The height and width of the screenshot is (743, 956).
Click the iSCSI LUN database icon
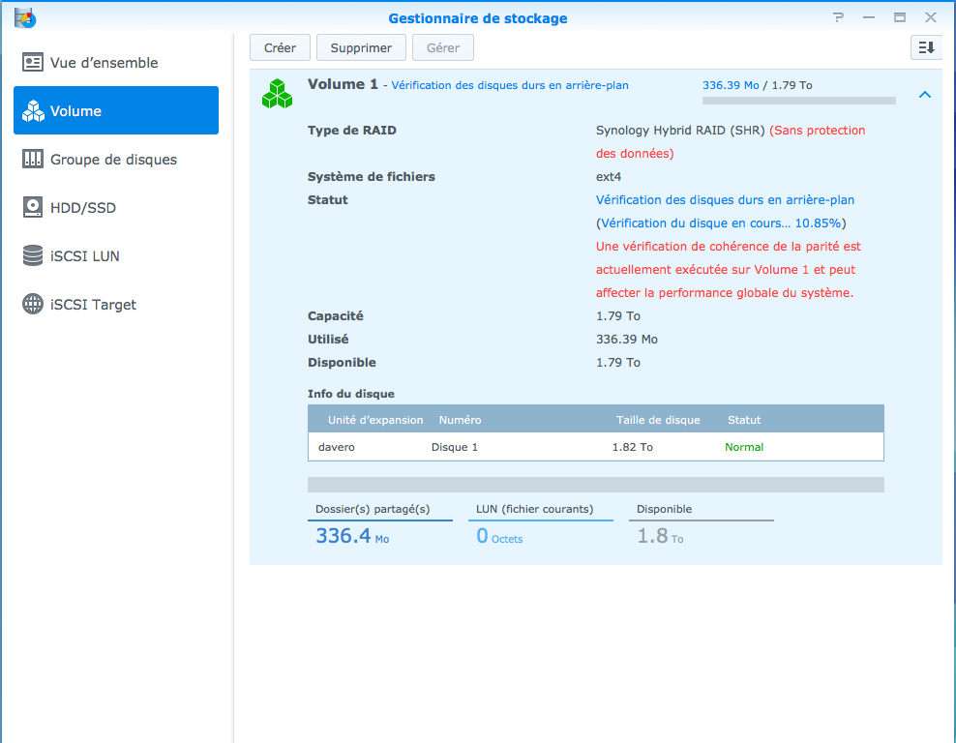tap(32, 255)
